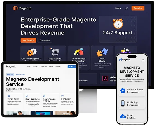Image resolution: width=155 pixels, height=125 pixels.
Task: Click the puzzle pieces PWA Studio icon
Action: 102,52
